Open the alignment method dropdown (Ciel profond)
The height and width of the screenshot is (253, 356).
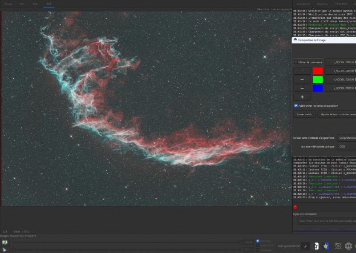(347, 138)
